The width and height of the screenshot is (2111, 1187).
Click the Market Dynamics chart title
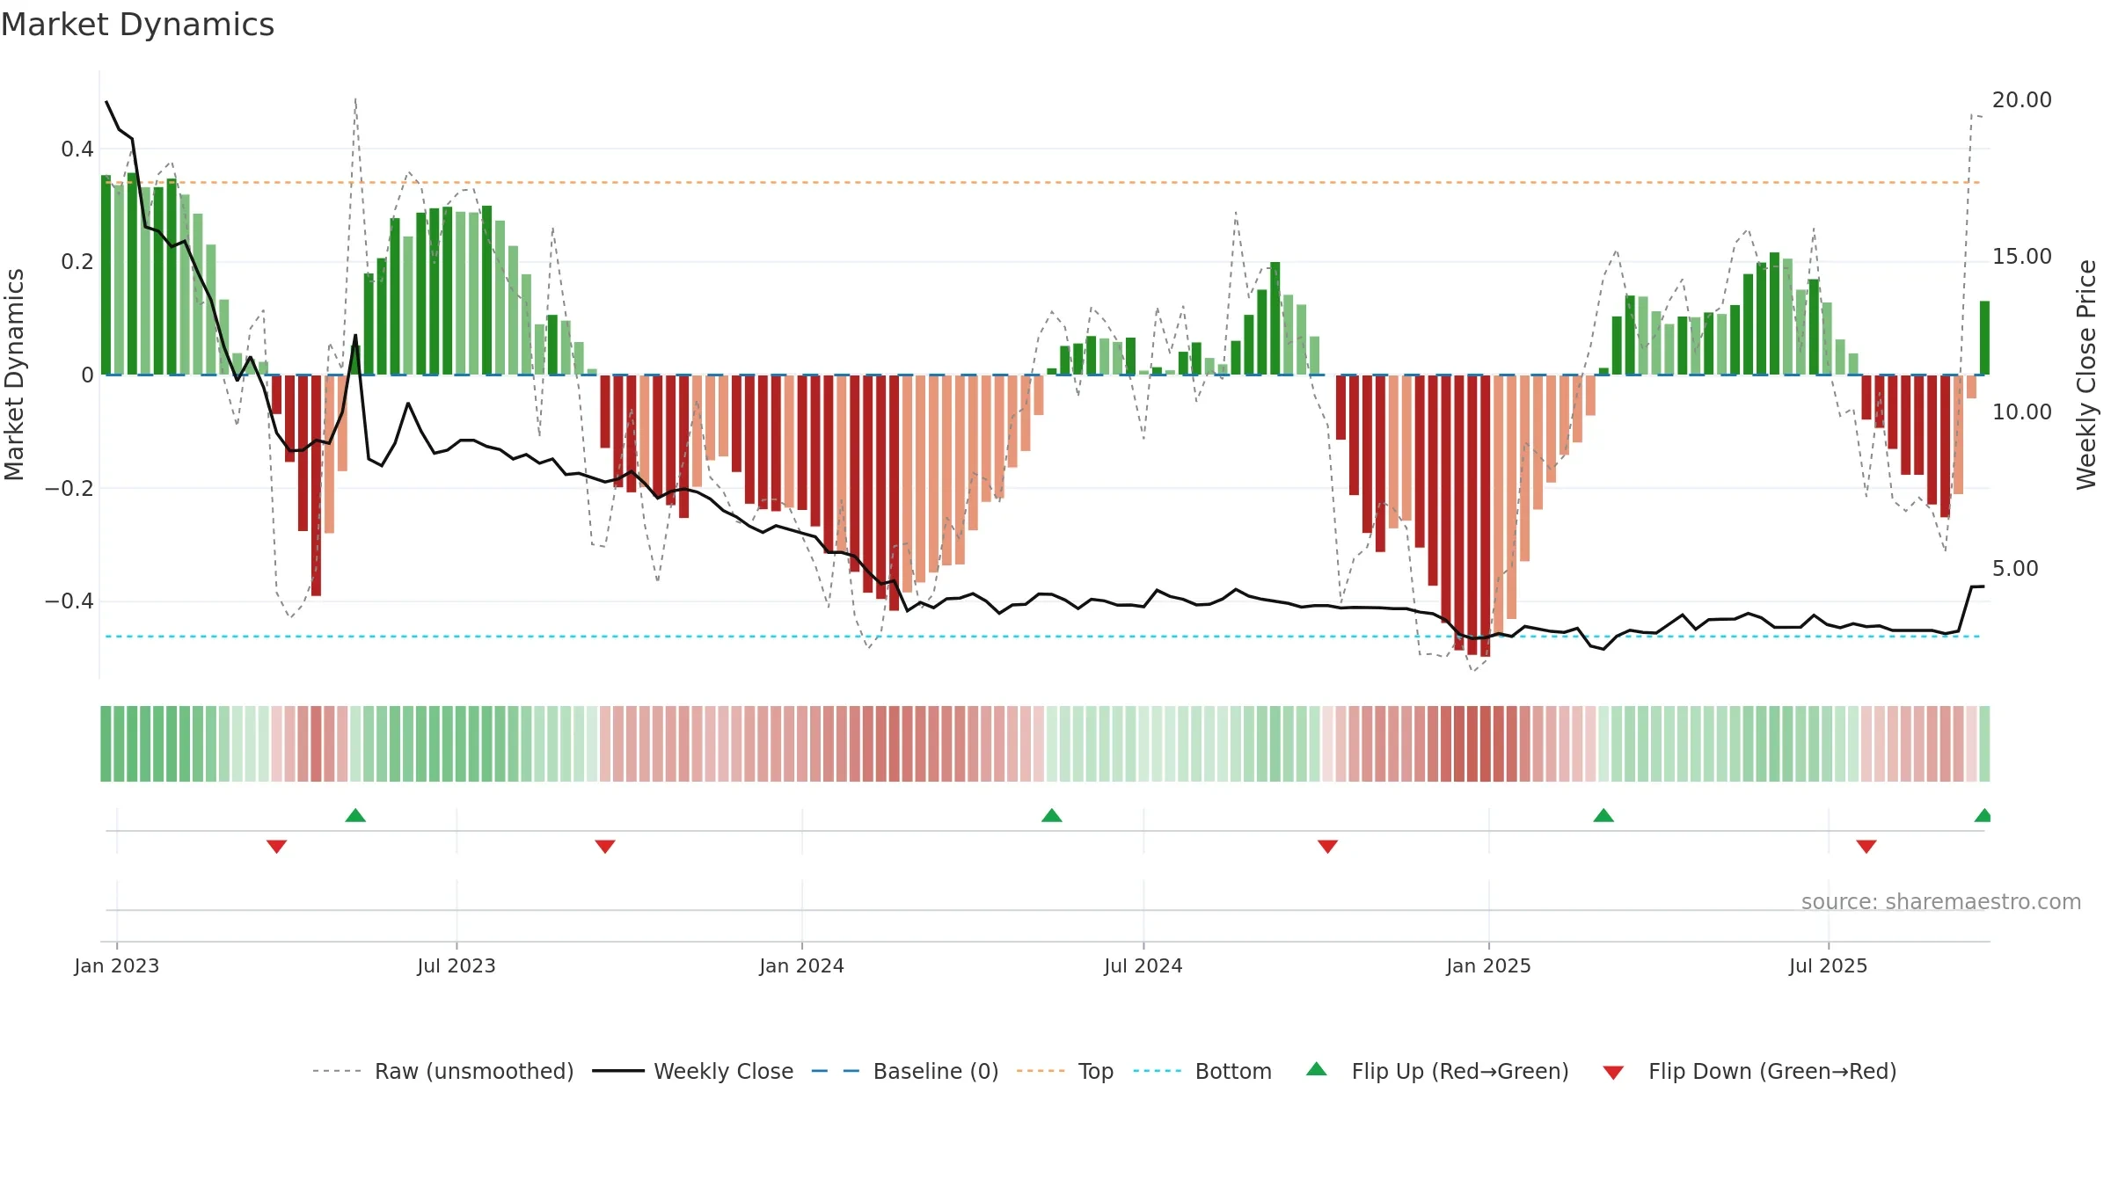(x=138, y=25)
